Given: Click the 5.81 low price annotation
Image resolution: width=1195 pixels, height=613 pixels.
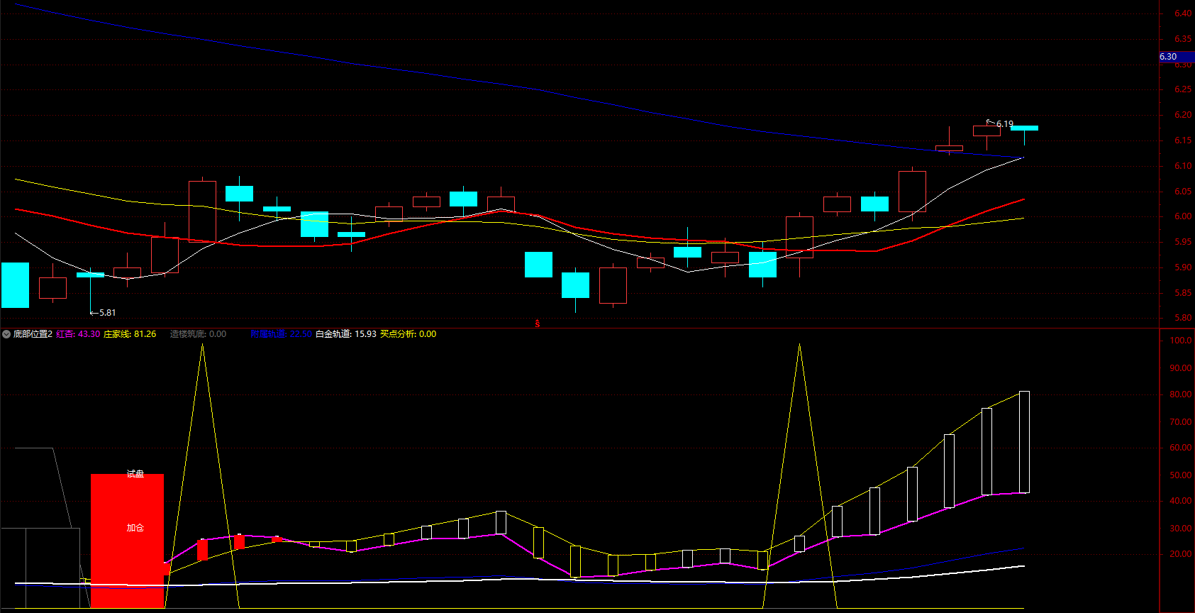Looking at the screenshot, I should pos(107,313).
